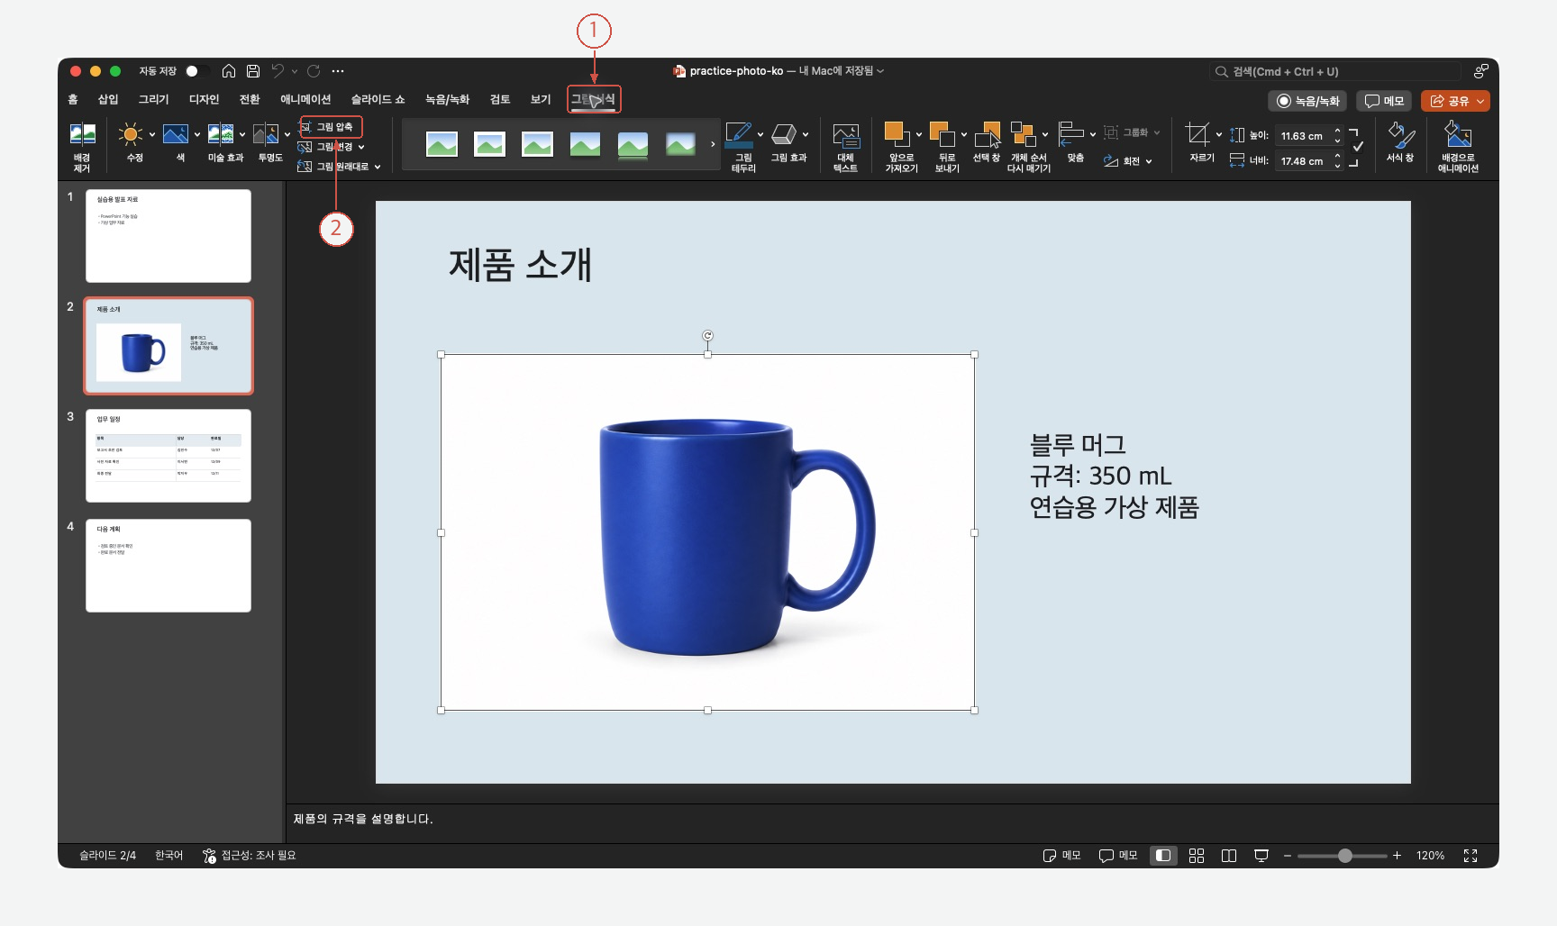The image size is (1557, 926).
Task: Expand the Share (공유) dropdown arrow
Action: pyautogui.click(x=1480, y=101)
